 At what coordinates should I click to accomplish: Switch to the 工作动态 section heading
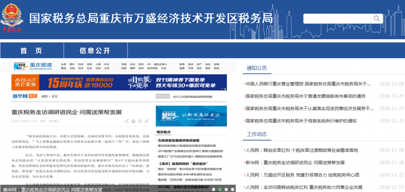[257, 134]
